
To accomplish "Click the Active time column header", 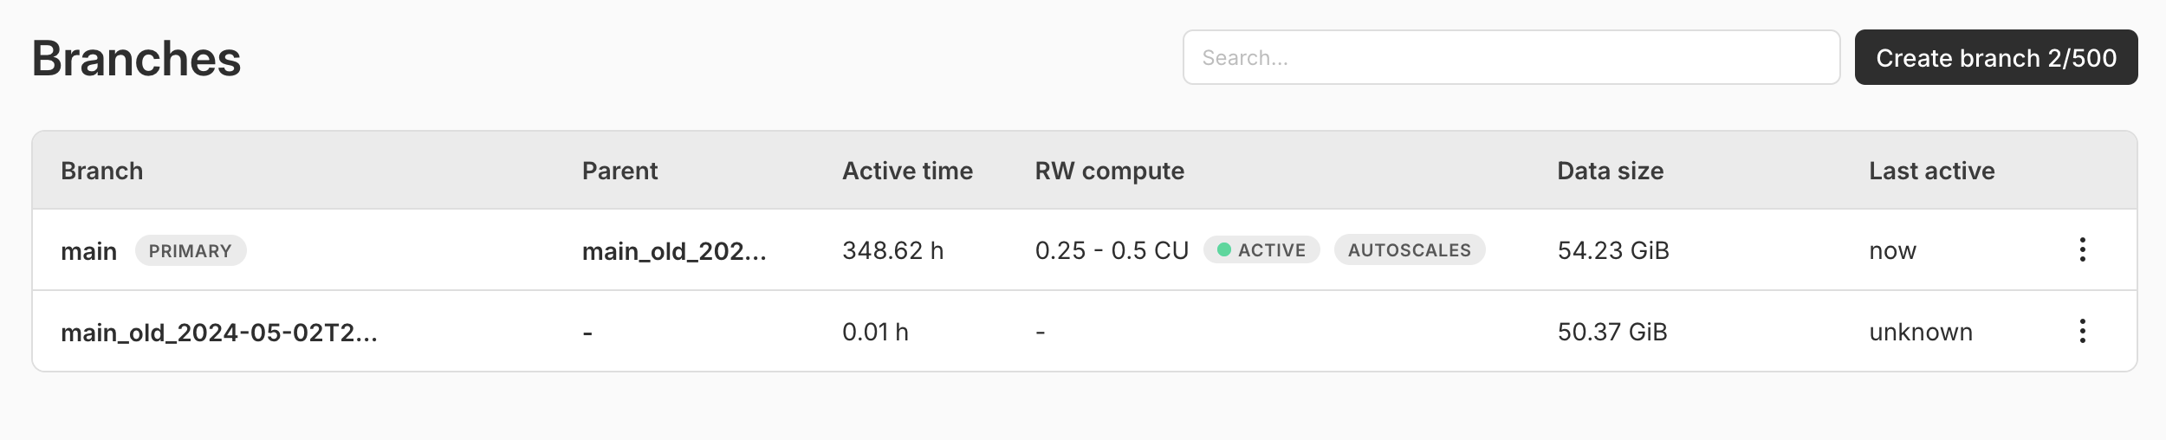I will tap(907, 171).
